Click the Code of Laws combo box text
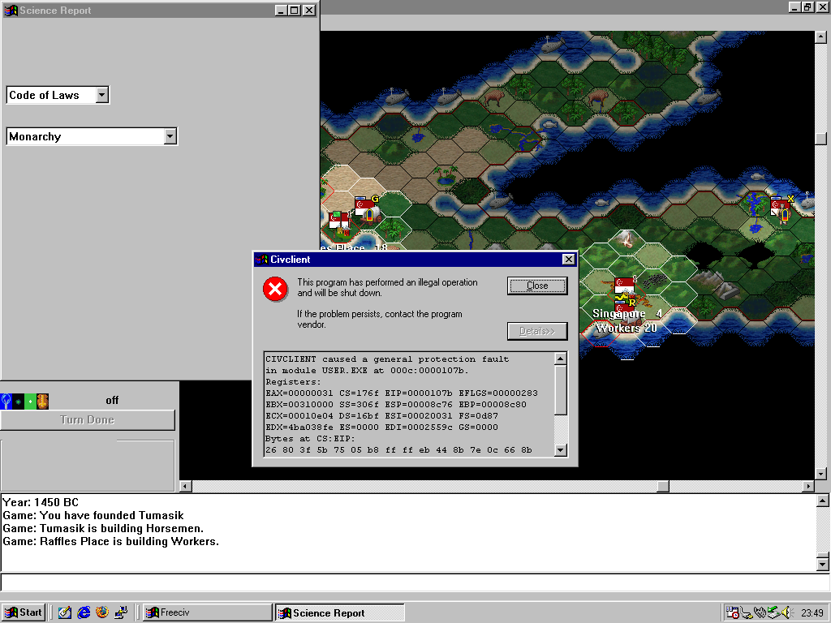This screenshot has width=831, height=623. click(x=44, y=96)
